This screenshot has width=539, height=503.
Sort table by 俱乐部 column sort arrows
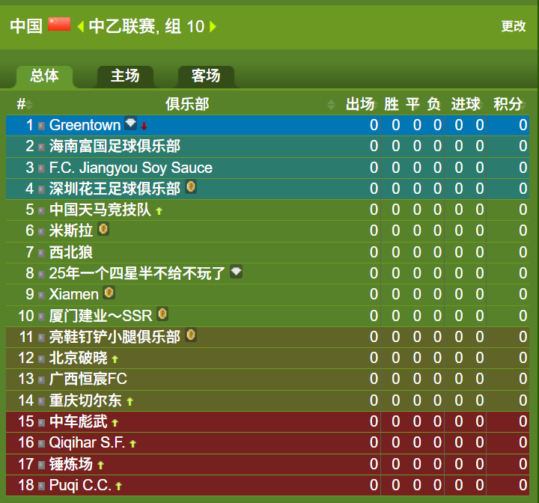pyautogui.click(x=331, y=105)
